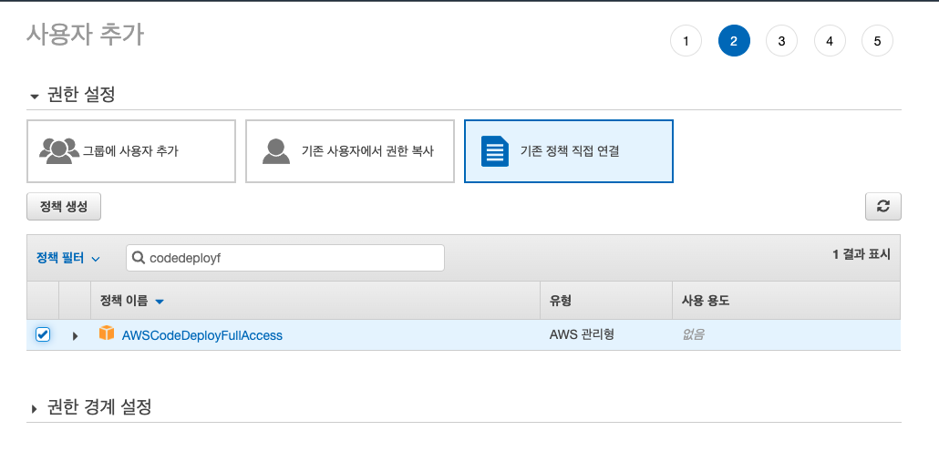Click the 1 결과 표시 result count

tap(862, 254)
